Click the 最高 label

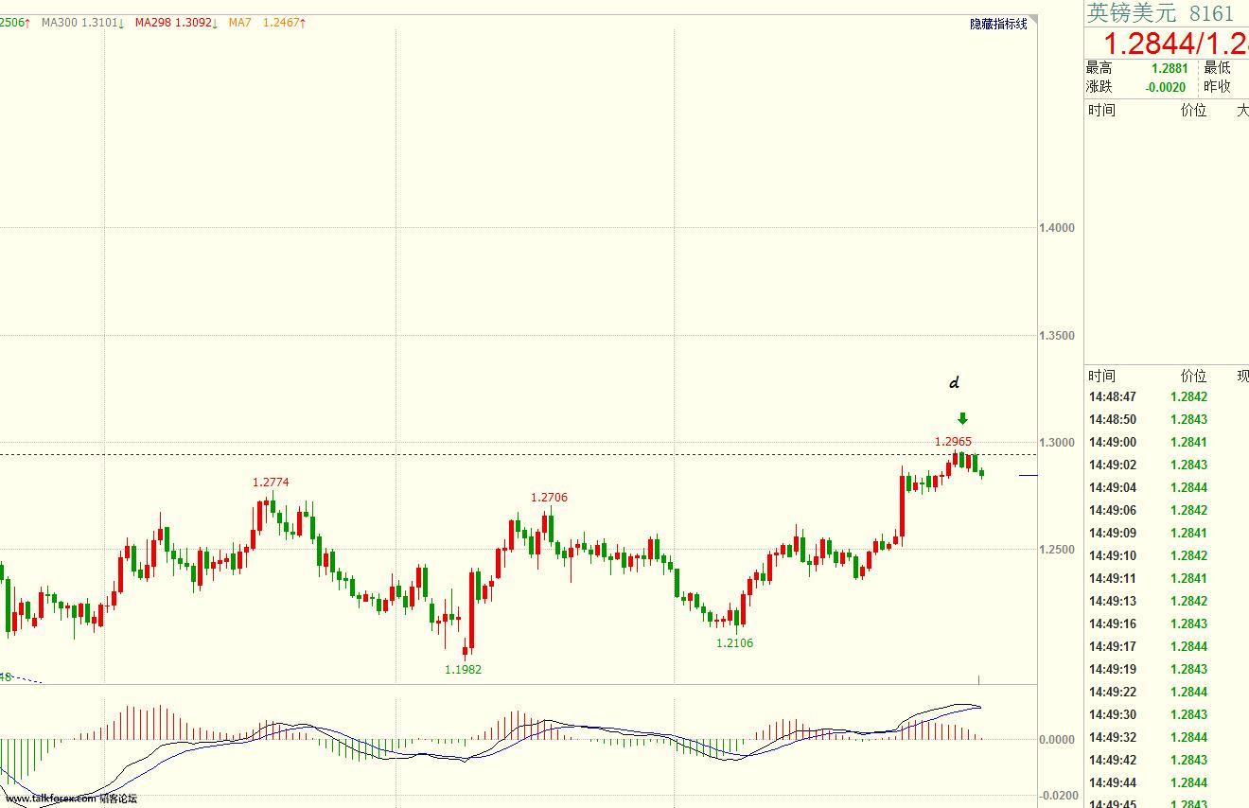1099,68
